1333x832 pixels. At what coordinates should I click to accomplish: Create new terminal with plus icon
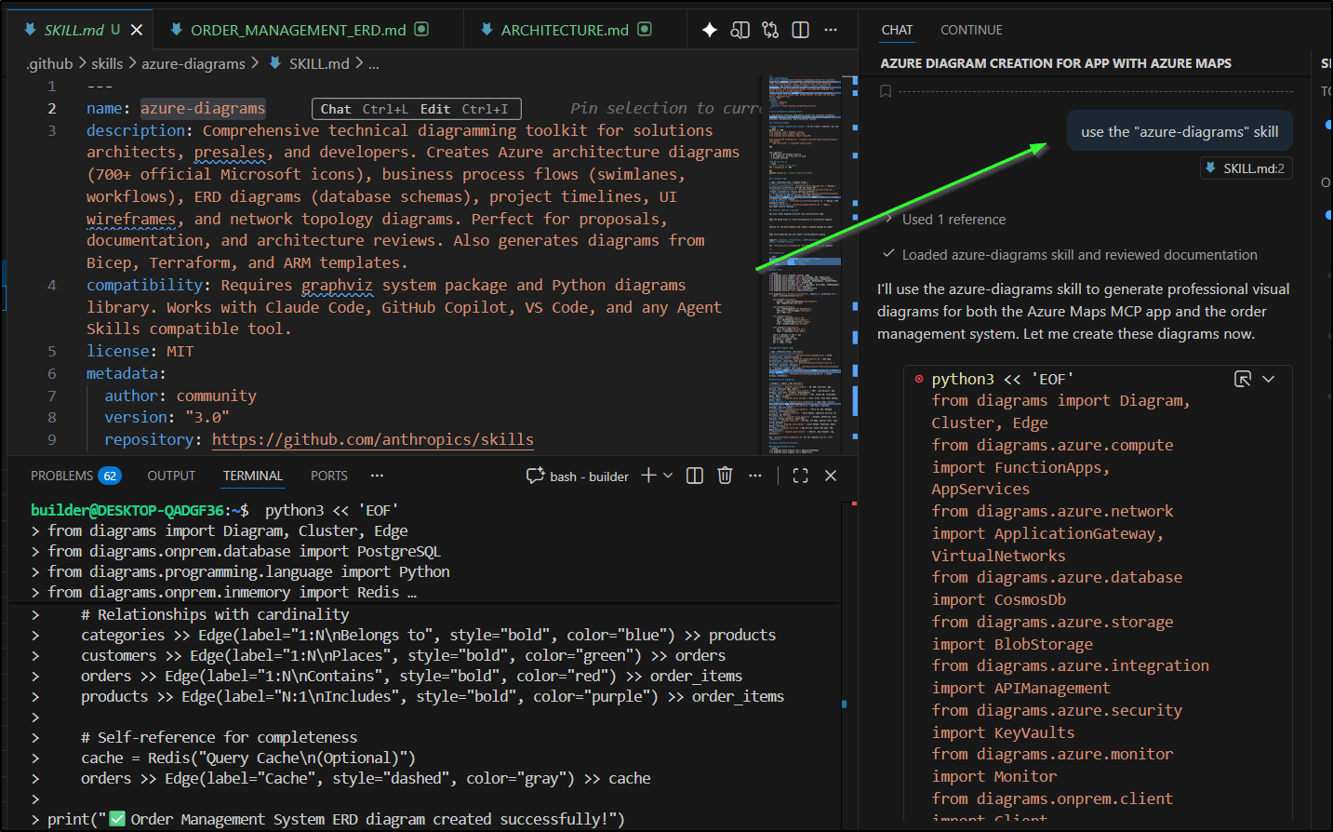[648, 476]
